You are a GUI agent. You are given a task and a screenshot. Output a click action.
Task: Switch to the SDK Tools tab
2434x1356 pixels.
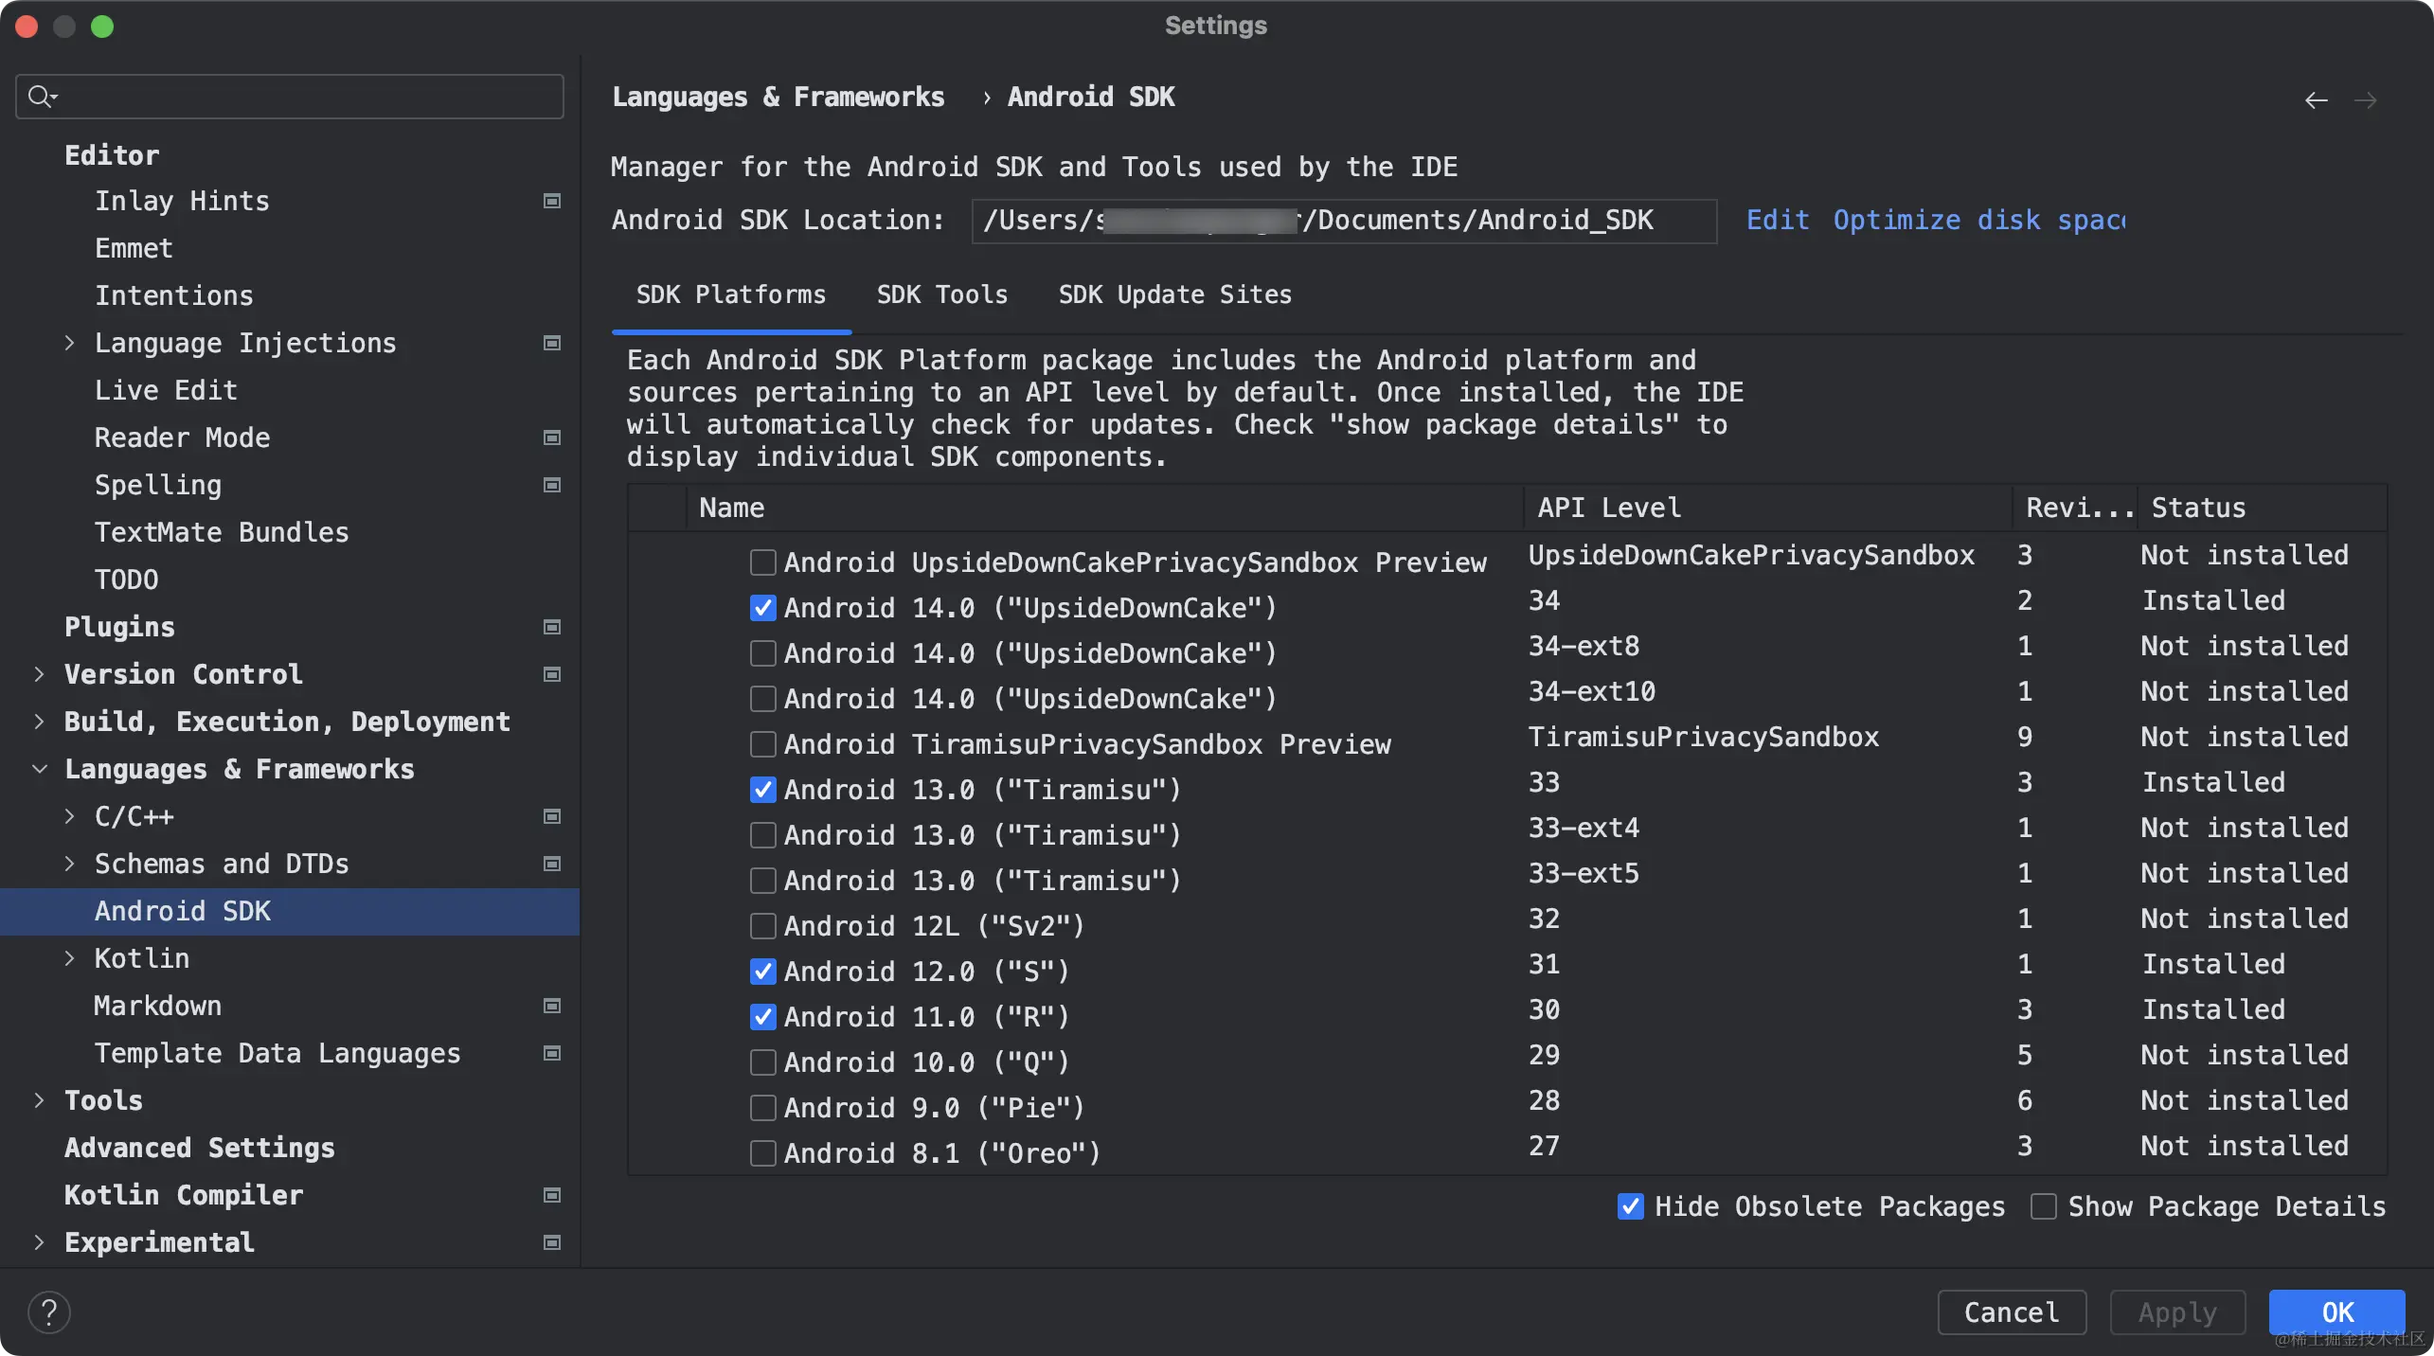pos(941,294)
